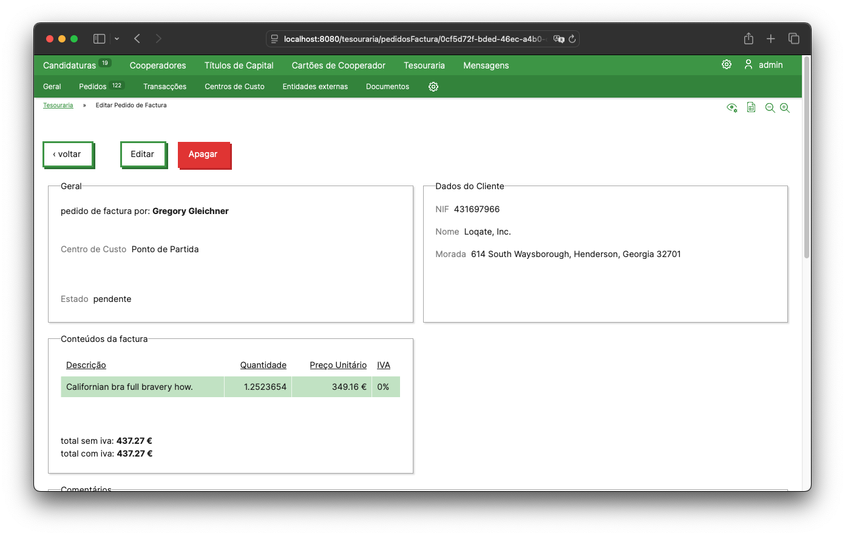Click Ponto de Partida cost center value

tap(165, 249)
